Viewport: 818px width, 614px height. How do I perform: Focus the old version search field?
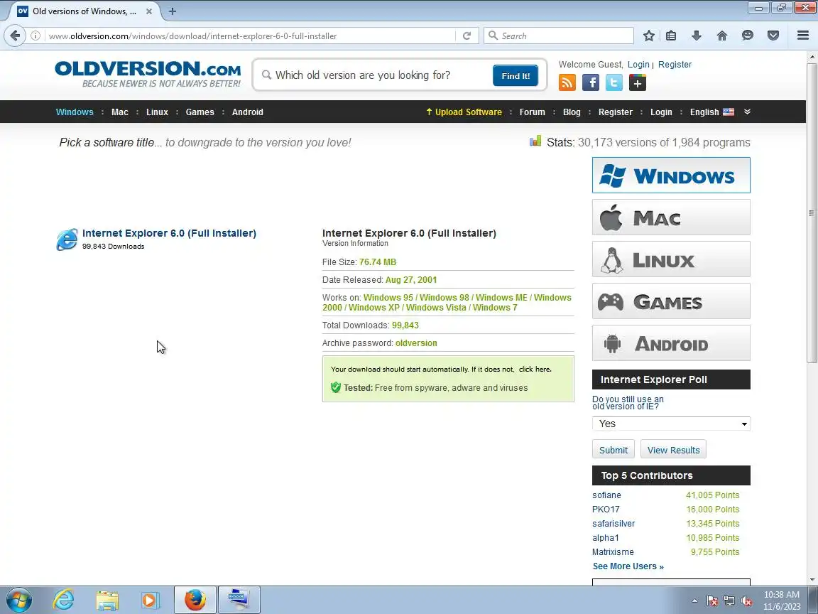[381, 75]
